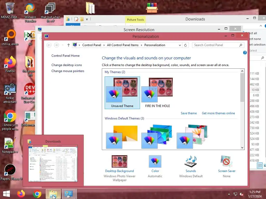266x199 pixels.
Task: Click the Personalization help icon
Action: coord(245,53)
